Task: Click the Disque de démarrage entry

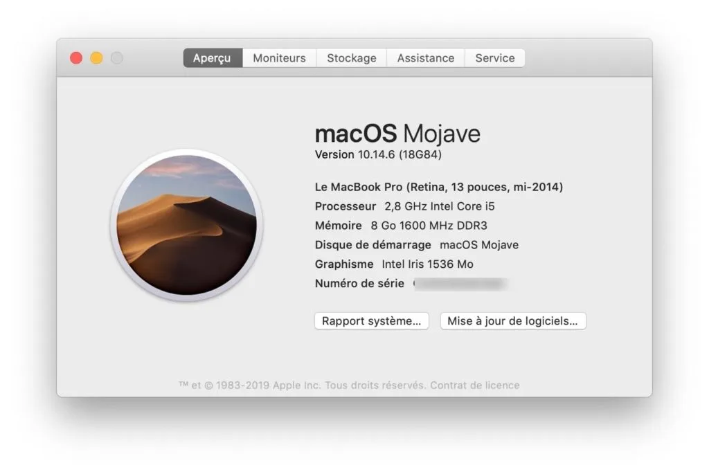Action: pos(416,244)
